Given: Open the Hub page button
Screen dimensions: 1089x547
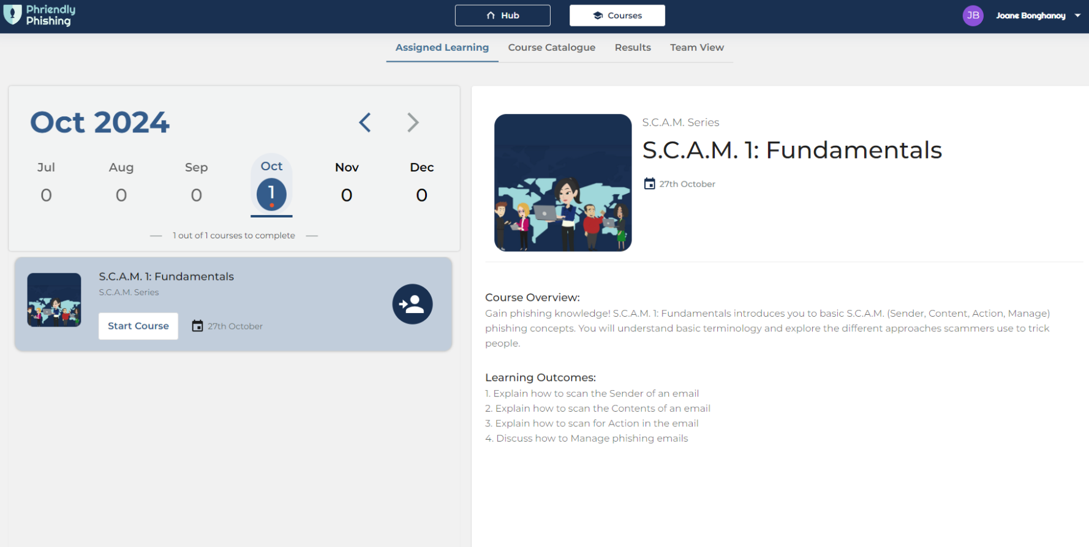Looking at the screenshot, I should pos(502,15).
